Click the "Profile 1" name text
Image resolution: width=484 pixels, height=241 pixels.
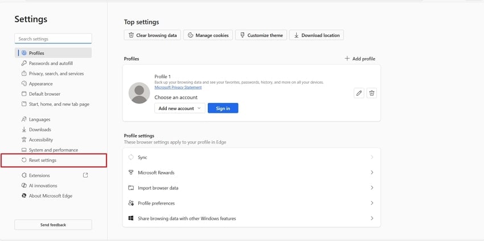(162, 76)
